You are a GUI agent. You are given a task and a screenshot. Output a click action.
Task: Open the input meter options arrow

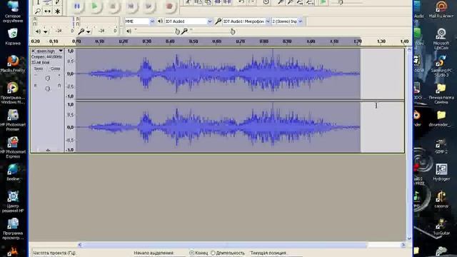[x=88, y=31]
